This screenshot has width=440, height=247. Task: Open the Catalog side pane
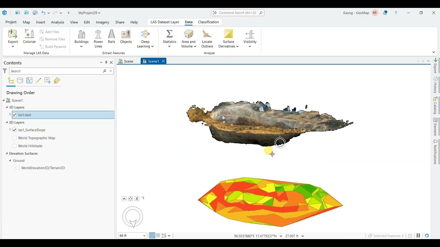click(435, 106)
